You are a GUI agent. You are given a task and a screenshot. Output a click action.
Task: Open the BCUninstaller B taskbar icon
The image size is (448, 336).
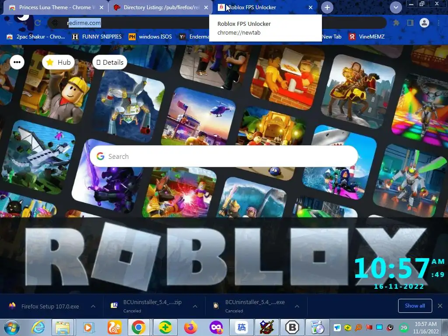point(292,327)
